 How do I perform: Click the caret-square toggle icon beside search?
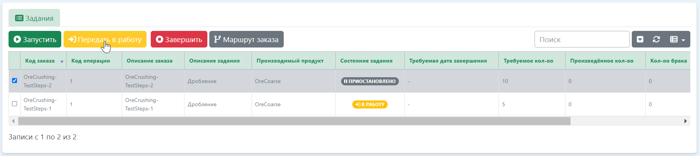click(640, 39)
